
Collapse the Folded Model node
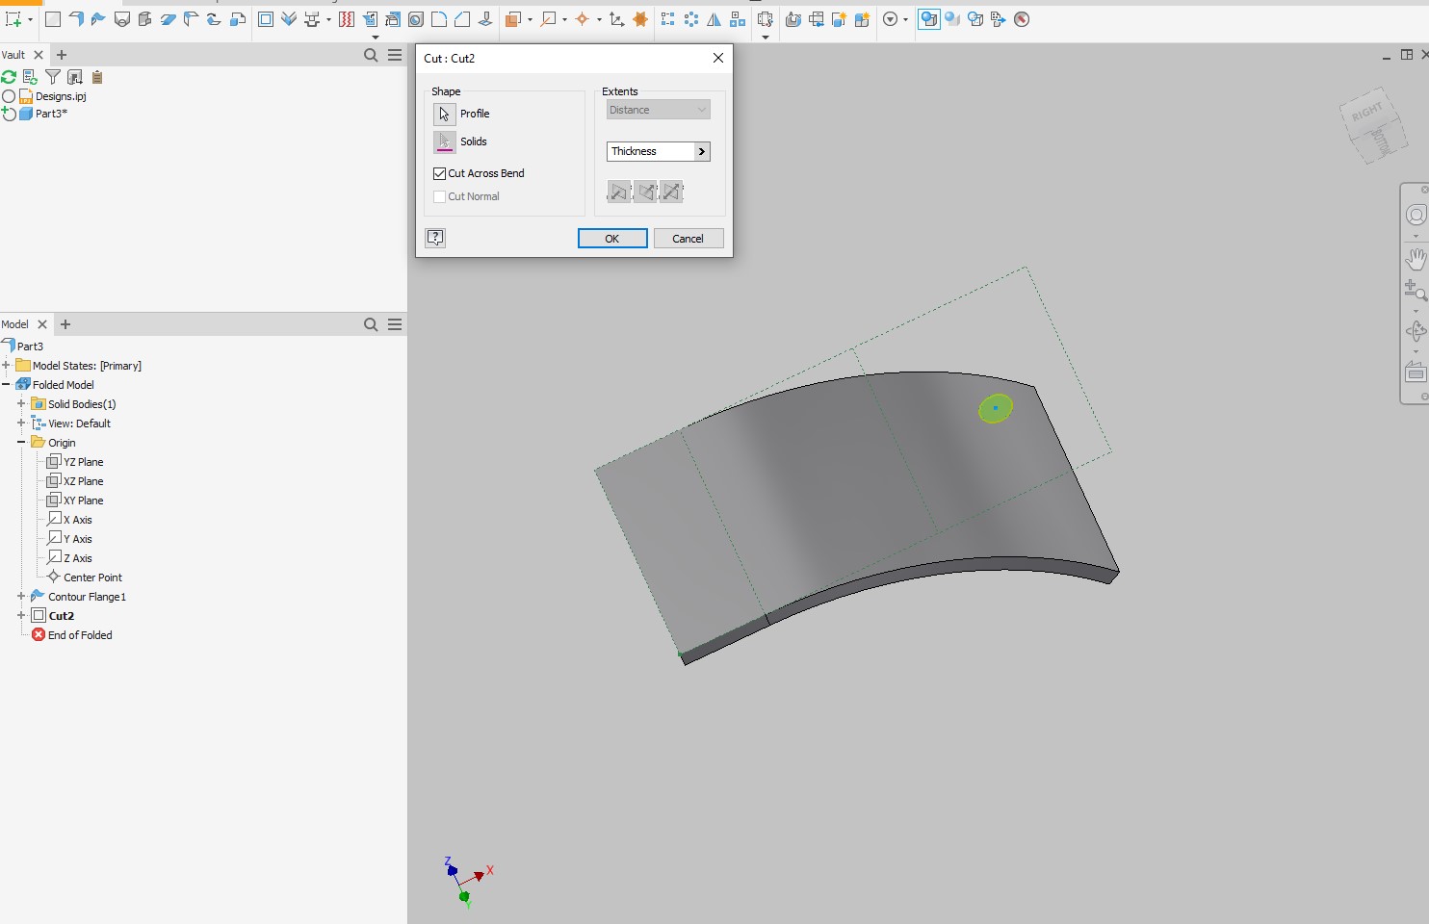point(6,385)
